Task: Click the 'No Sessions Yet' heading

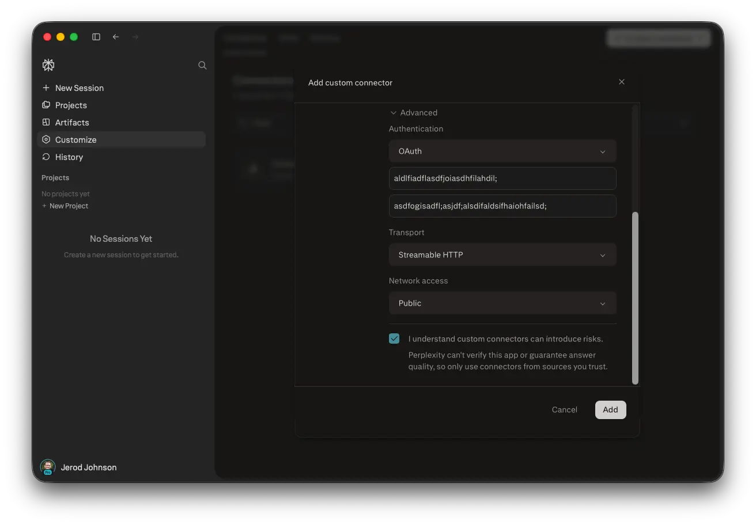Action: [121, 239]
